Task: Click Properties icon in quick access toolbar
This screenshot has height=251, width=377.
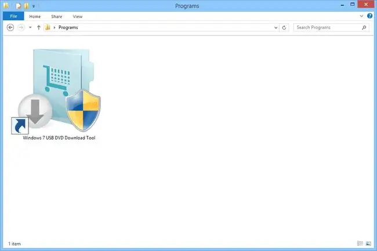Action: coord(19,6)
